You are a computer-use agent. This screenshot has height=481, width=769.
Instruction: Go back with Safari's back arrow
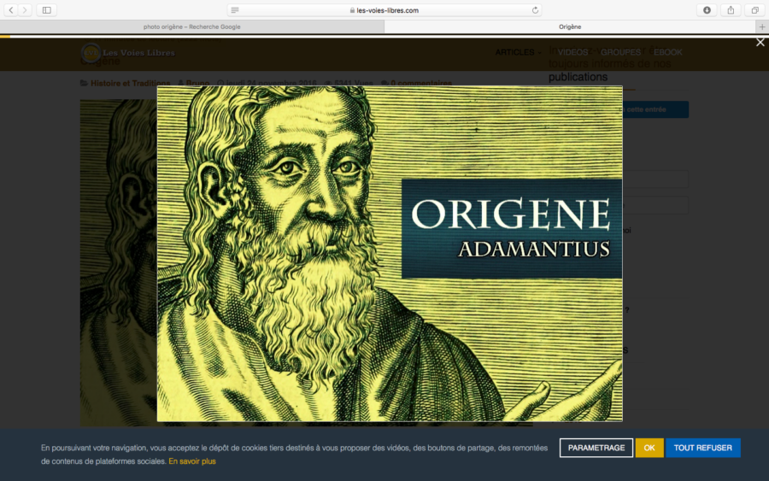pos(11,9)
